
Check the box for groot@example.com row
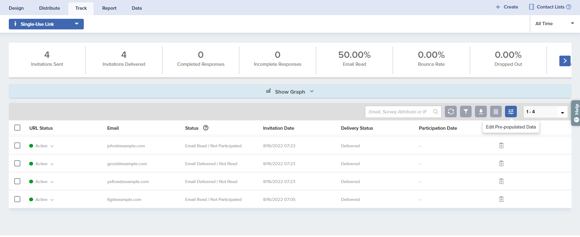17,164
